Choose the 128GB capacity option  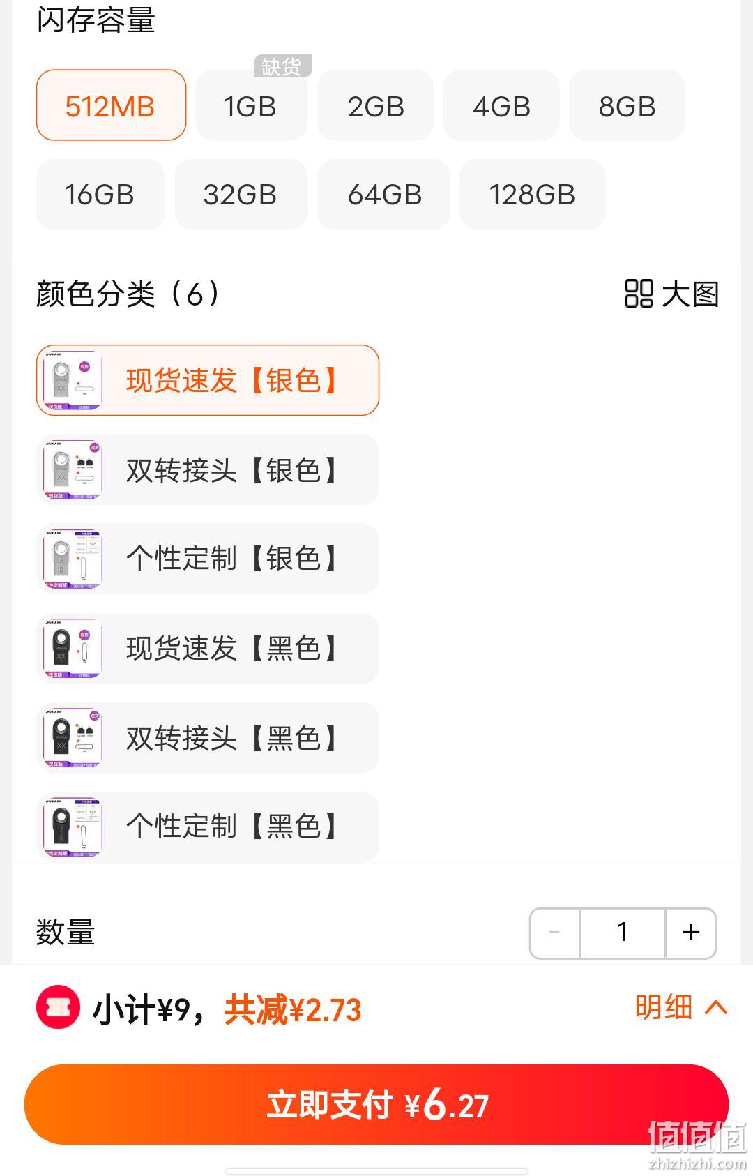[x=532, y=195]
